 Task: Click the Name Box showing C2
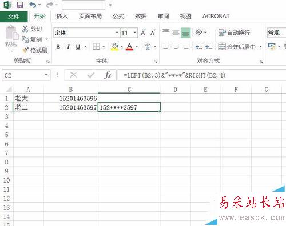click(23, 75)
